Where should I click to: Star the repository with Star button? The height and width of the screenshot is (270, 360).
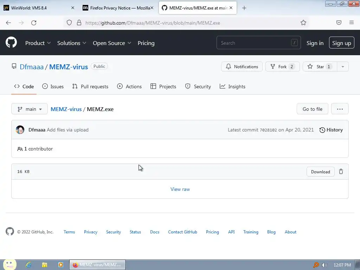(320, 66)
